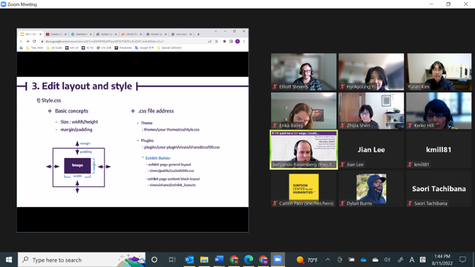The height and width of the screenshot is (267, 475).
Task: Click Elliott Stevens' muted microphone icon
Action: point(275,87)
